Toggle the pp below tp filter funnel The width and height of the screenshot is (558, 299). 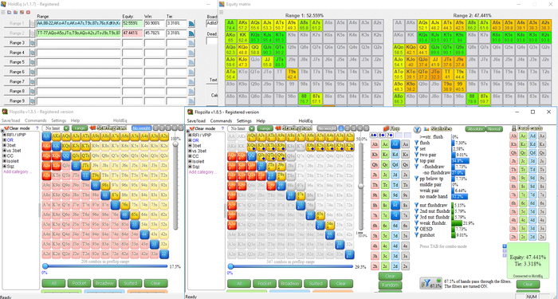click(417, 179)
